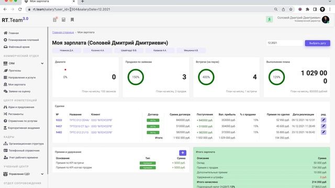
Task: Open Прогнозы in the sidebar
Action: 15,70
